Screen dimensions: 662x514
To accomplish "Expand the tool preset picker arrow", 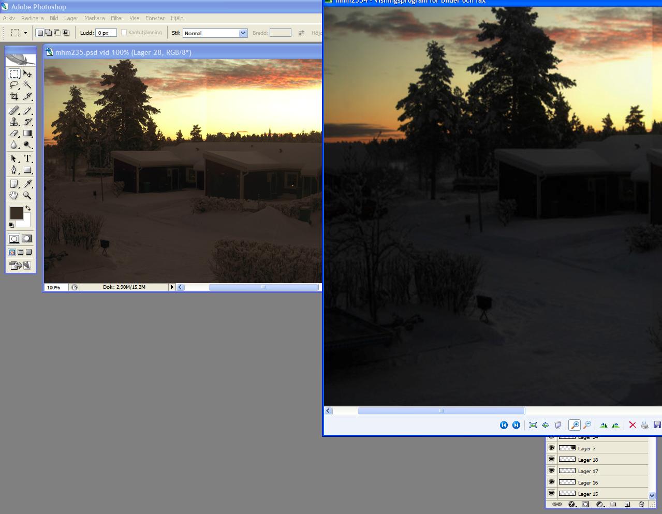I will click(25, 33).
